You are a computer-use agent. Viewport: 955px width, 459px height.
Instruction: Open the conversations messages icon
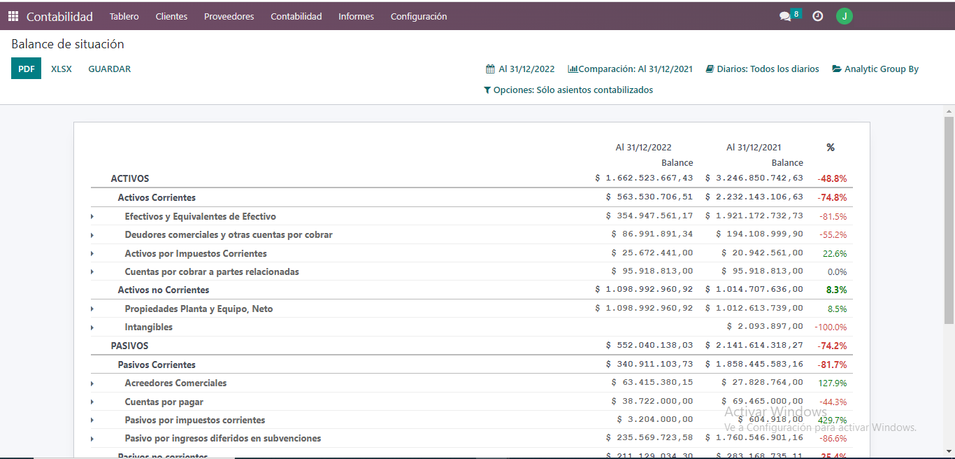[x=786, y=16]
